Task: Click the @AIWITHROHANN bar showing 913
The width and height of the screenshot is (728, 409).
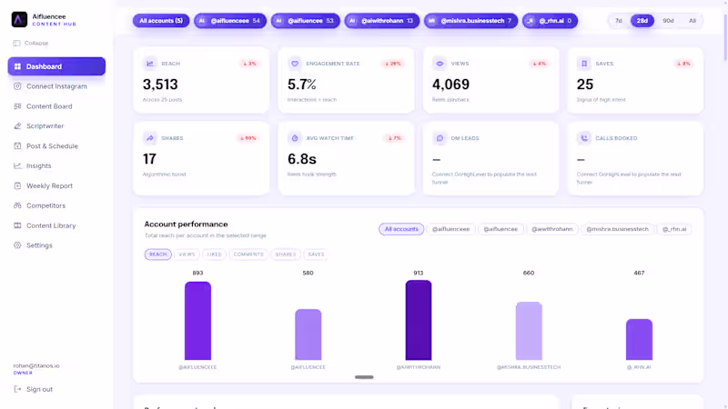Action: [x=419, y=320]
